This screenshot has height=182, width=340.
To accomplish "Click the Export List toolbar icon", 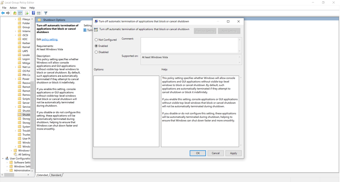I will click(27, 13).
